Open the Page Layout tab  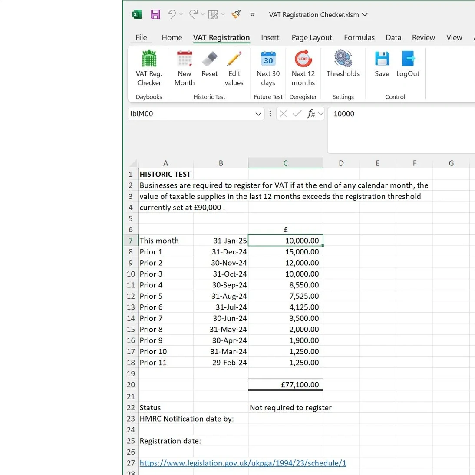click(x=312, y=37)
